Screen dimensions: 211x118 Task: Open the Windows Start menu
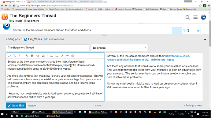click(x=2, y=114)
